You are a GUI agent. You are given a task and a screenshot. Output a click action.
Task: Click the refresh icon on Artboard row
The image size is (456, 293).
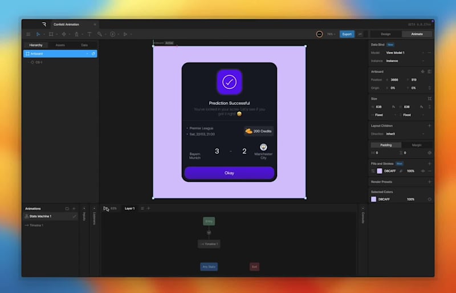pyautogui.click(x=93, y=54)
